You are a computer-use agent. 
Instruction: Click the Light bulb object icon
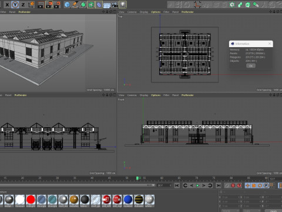tap(123, 5)
